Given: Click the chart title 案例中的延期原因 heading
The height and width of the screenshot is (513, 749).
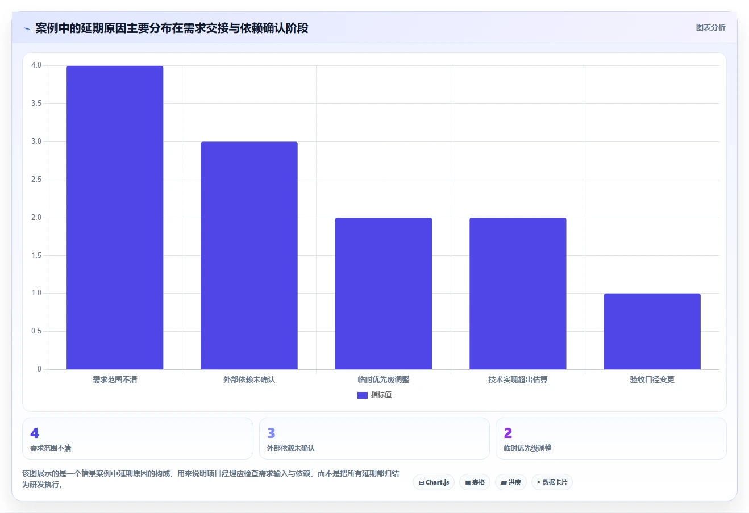Looking at the screenshot, I should click(172, 28).
